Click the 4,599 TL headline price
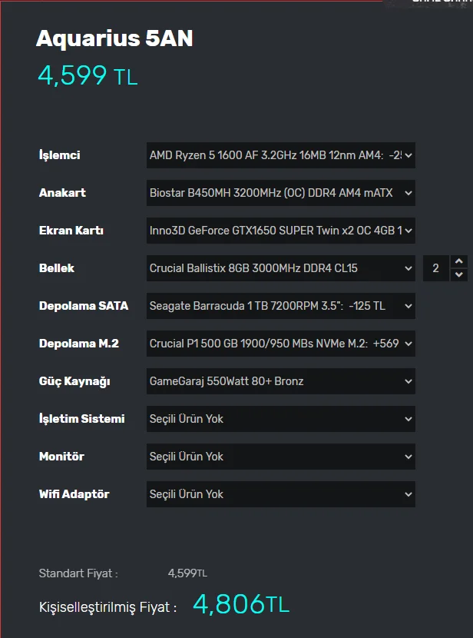 88,75
